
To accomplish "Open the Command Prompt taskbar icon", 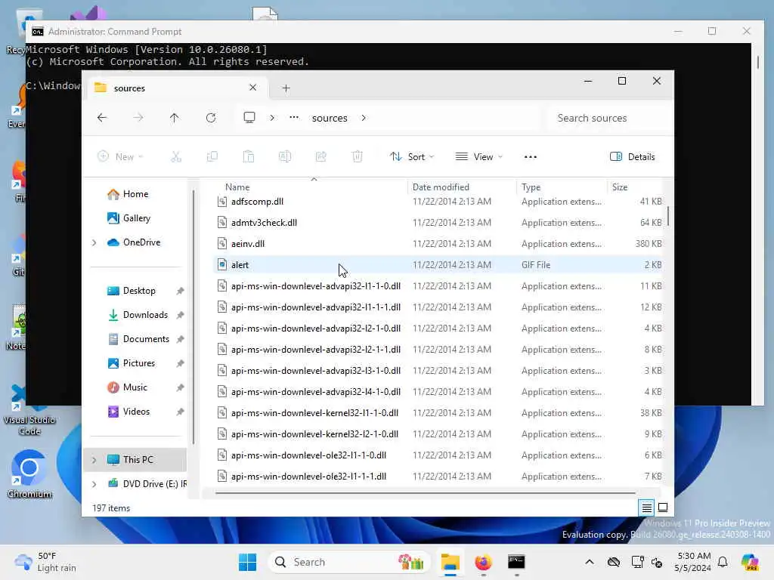I will coord(516,562).
